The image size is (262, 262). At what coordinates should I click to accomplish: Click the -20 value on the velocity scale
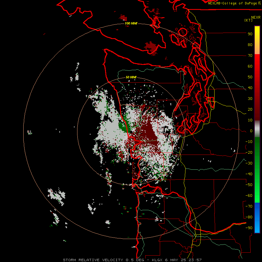[x=249, y=153]
